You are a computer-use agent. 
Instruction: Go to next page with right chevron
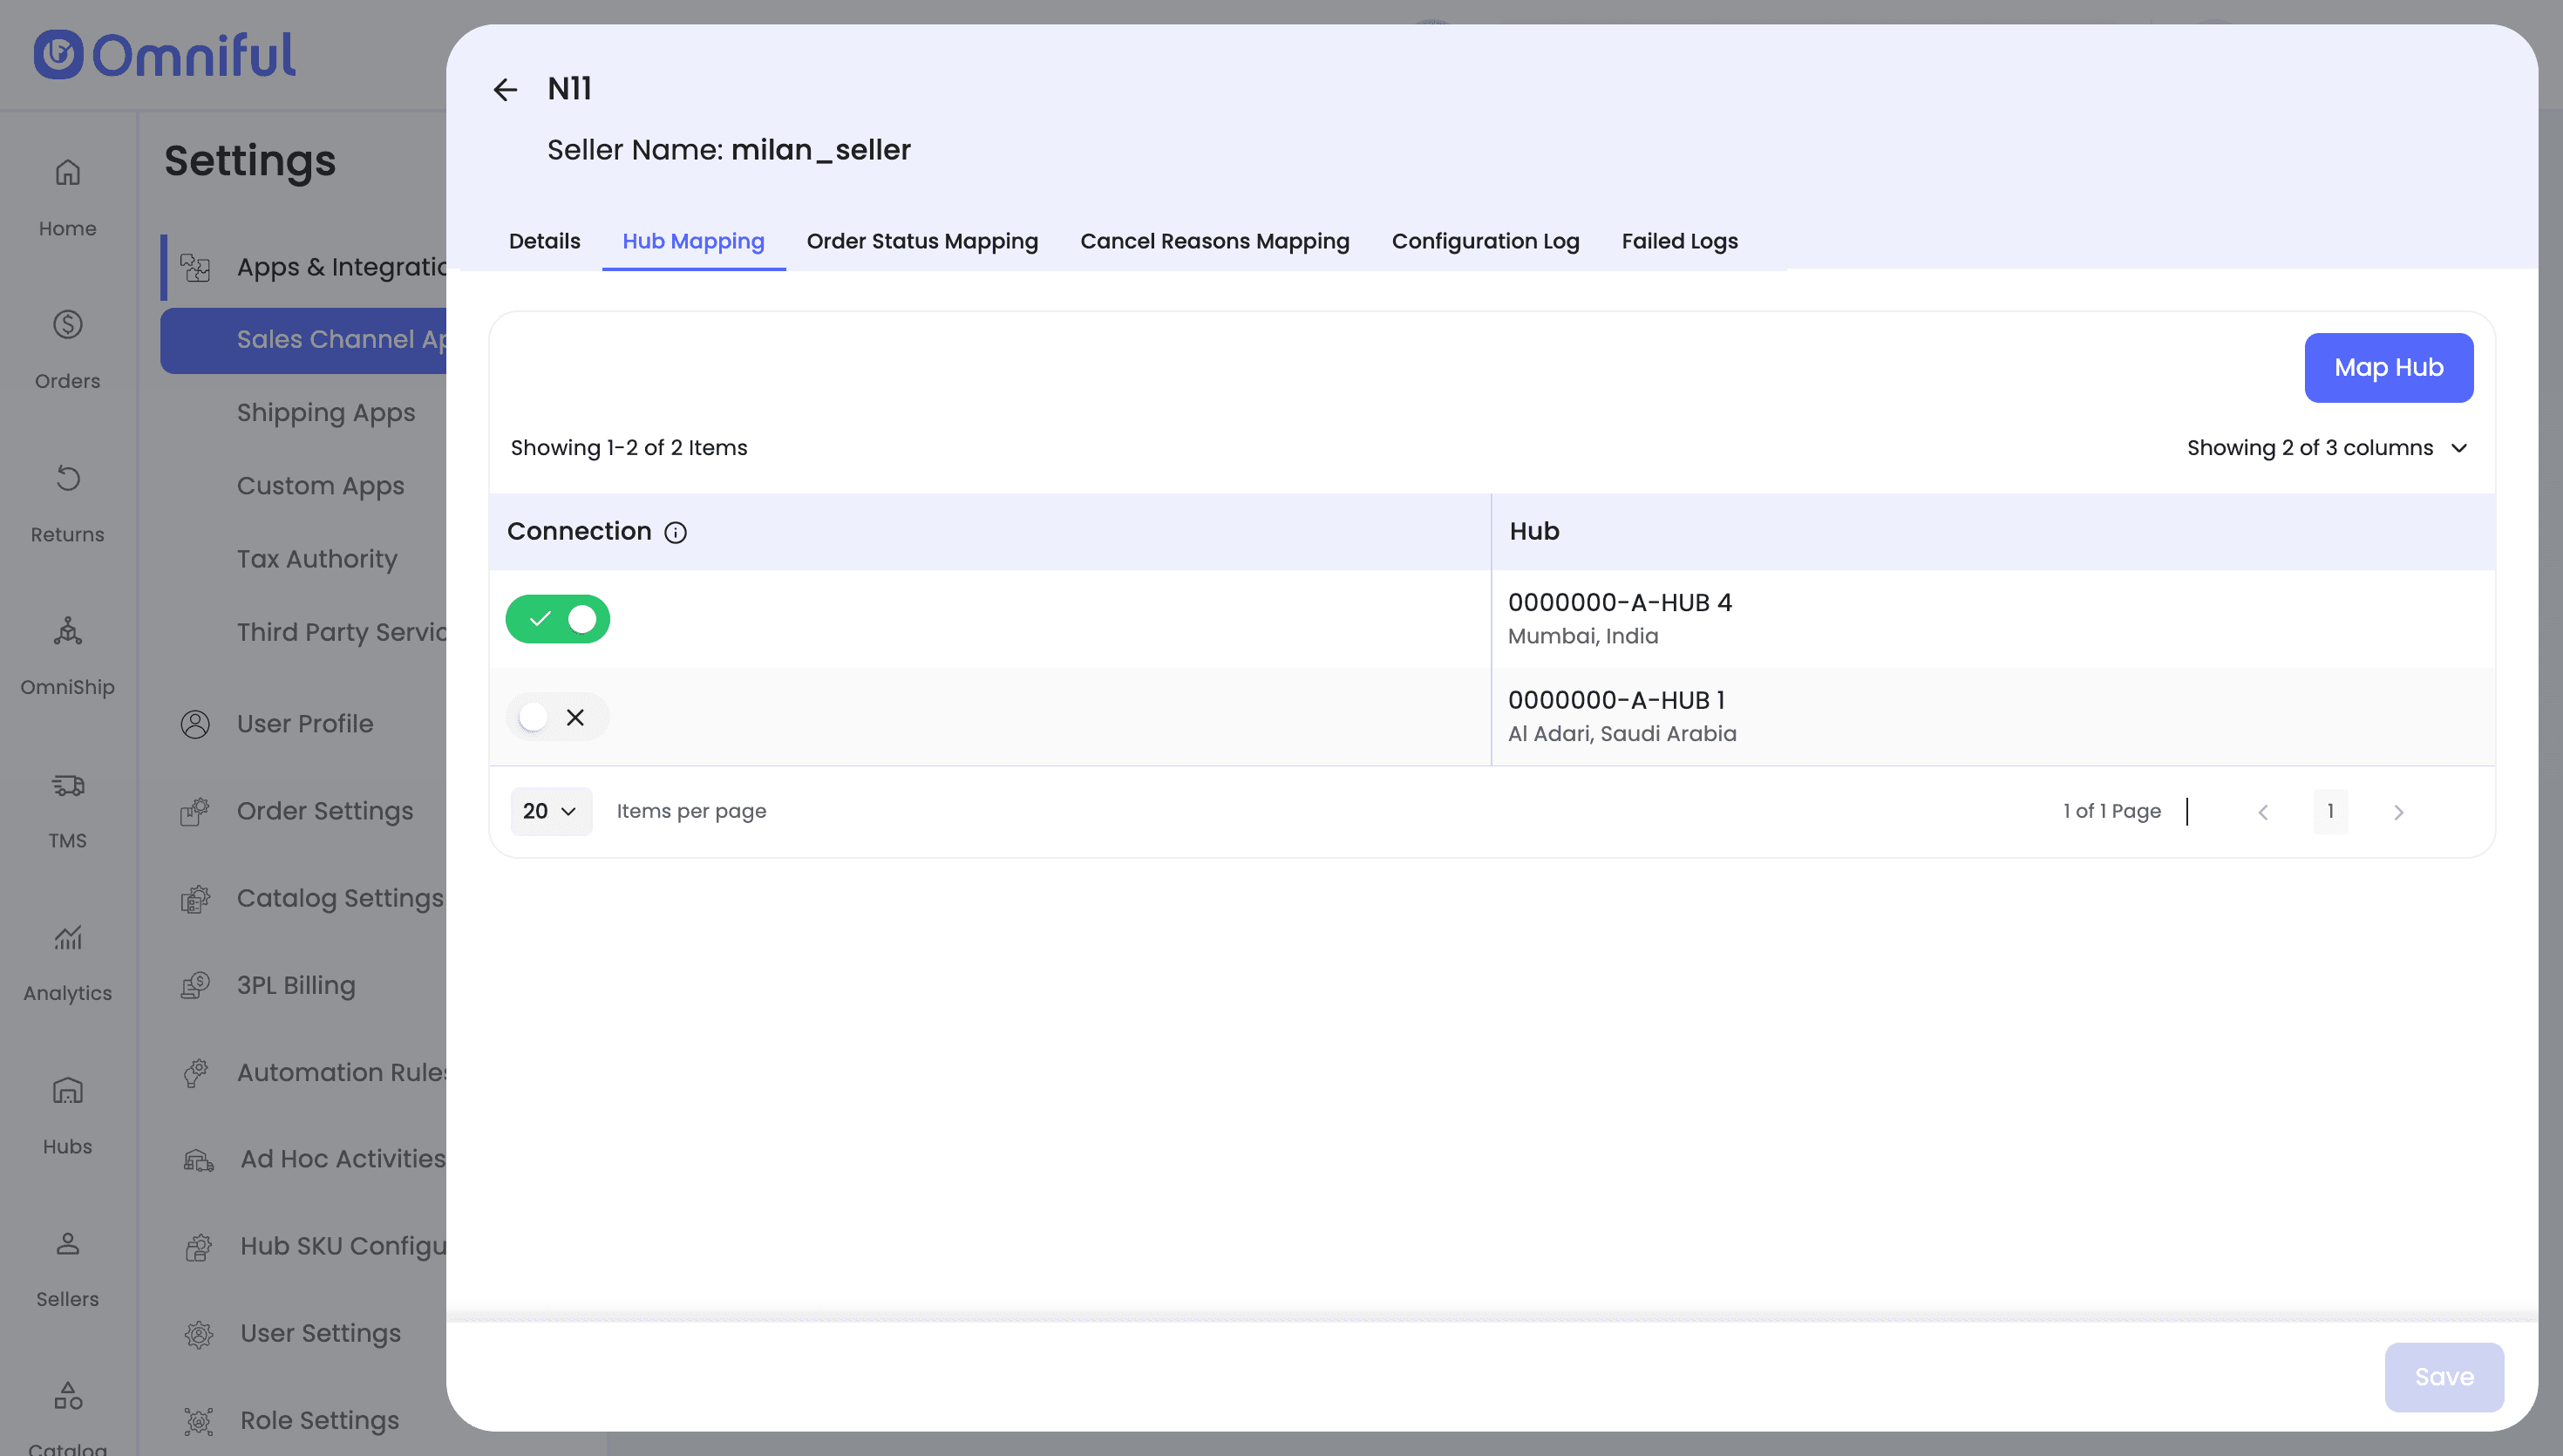tap(2398, 812)
